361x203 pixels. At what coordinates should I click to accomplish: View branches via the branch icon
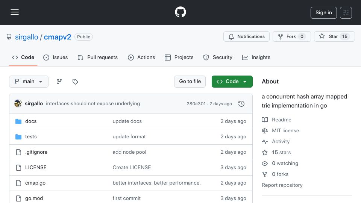pos(59,82)
